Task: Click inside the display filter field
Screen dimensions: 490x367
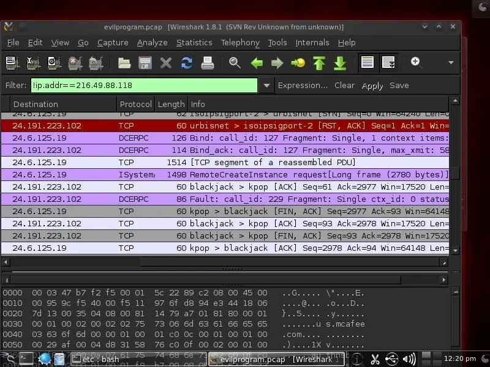Action: click(x=144, y=85)
